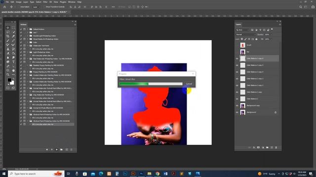Toggle visibility of Background layer
This screenshot has height=177, width=316.
point(237,113)
